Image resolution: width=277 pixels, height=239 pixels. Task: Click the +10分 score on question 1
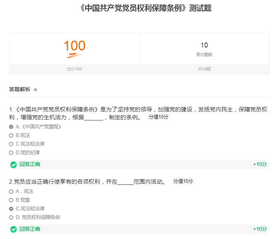pyautogui.click(x=260, y=164)
